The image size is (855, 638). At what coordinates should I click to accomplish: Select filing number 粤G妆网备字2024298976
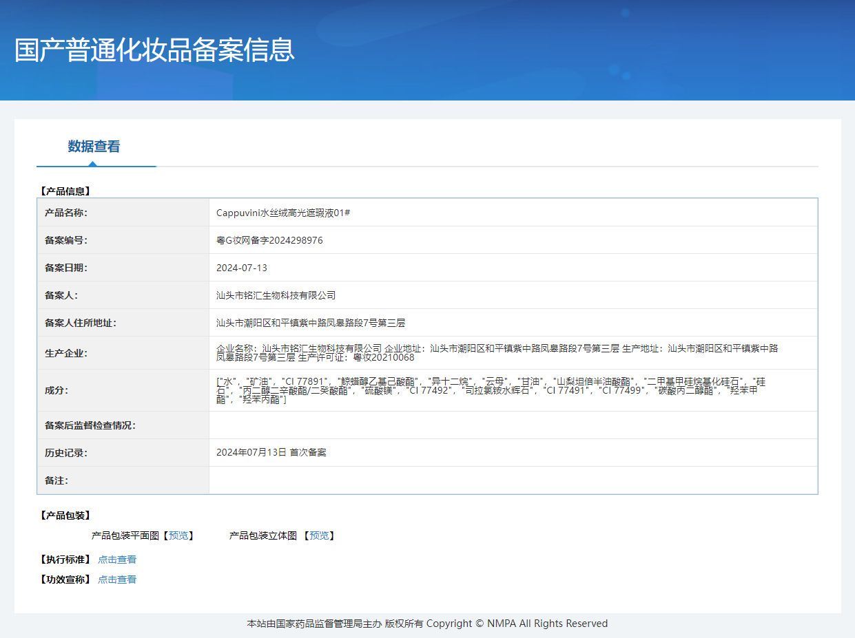(269, 240)
